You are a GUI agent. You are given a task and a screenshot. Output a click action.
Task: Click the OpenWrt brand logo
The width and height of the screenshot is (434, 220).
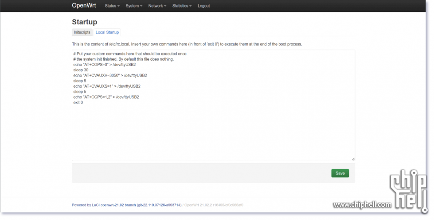click(84, 5)
